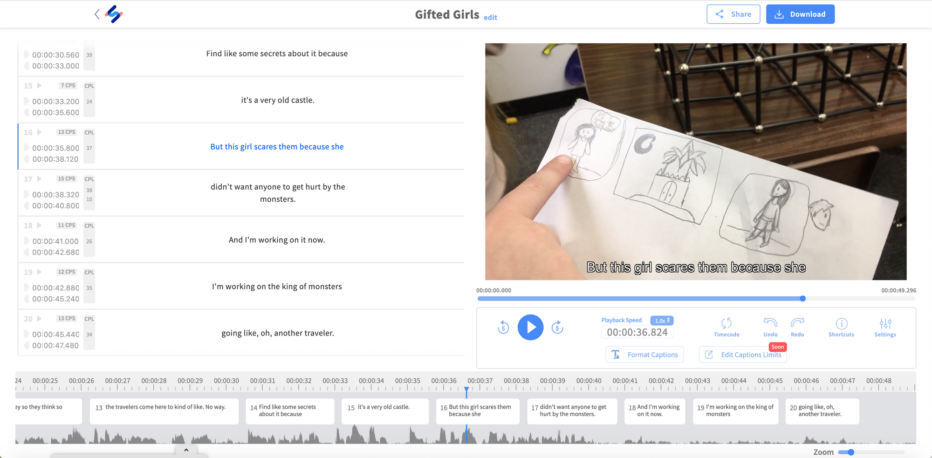
Task: Select timeline clip 17 caption block
Action: click(x=572, y=411)
